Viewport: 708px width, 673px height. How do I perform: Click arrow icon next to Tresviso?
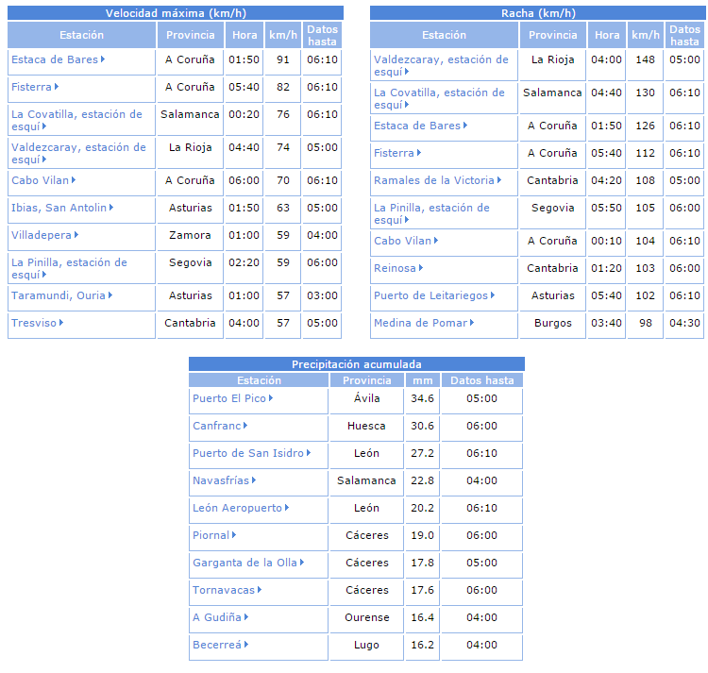[61, 323]
